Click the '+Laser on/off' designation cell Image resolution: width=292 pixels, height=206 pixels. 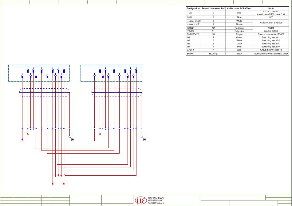(194, 21)
